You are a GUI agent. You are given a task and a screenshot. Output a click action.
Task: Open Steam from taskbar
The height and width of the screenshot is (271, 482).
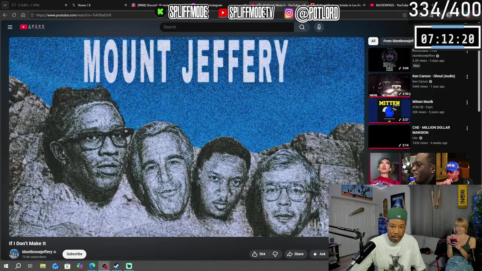(x=116, y=266)
